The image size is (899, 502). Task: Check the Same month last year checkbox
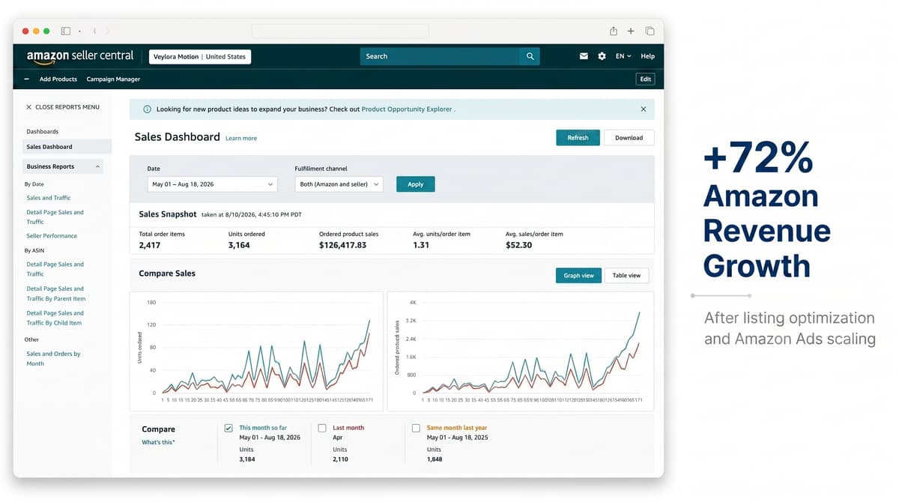point(416,428)
